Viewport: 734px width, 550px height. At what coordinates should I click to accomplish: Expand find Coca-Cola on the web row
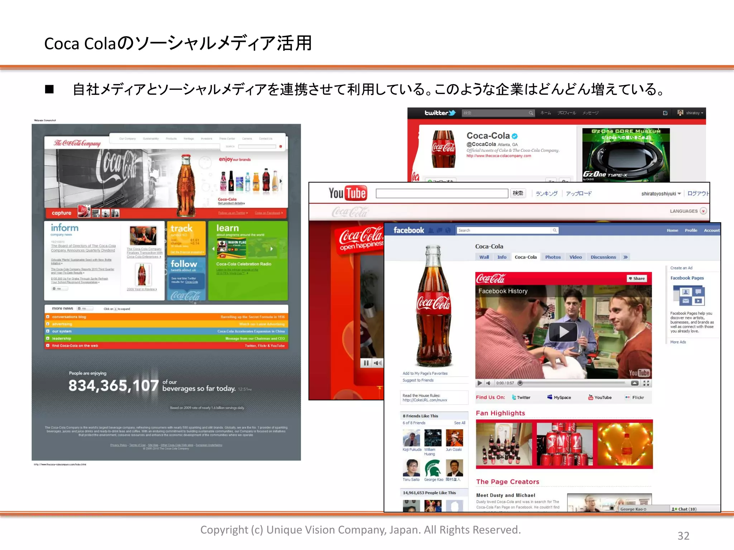coord(48,346)
